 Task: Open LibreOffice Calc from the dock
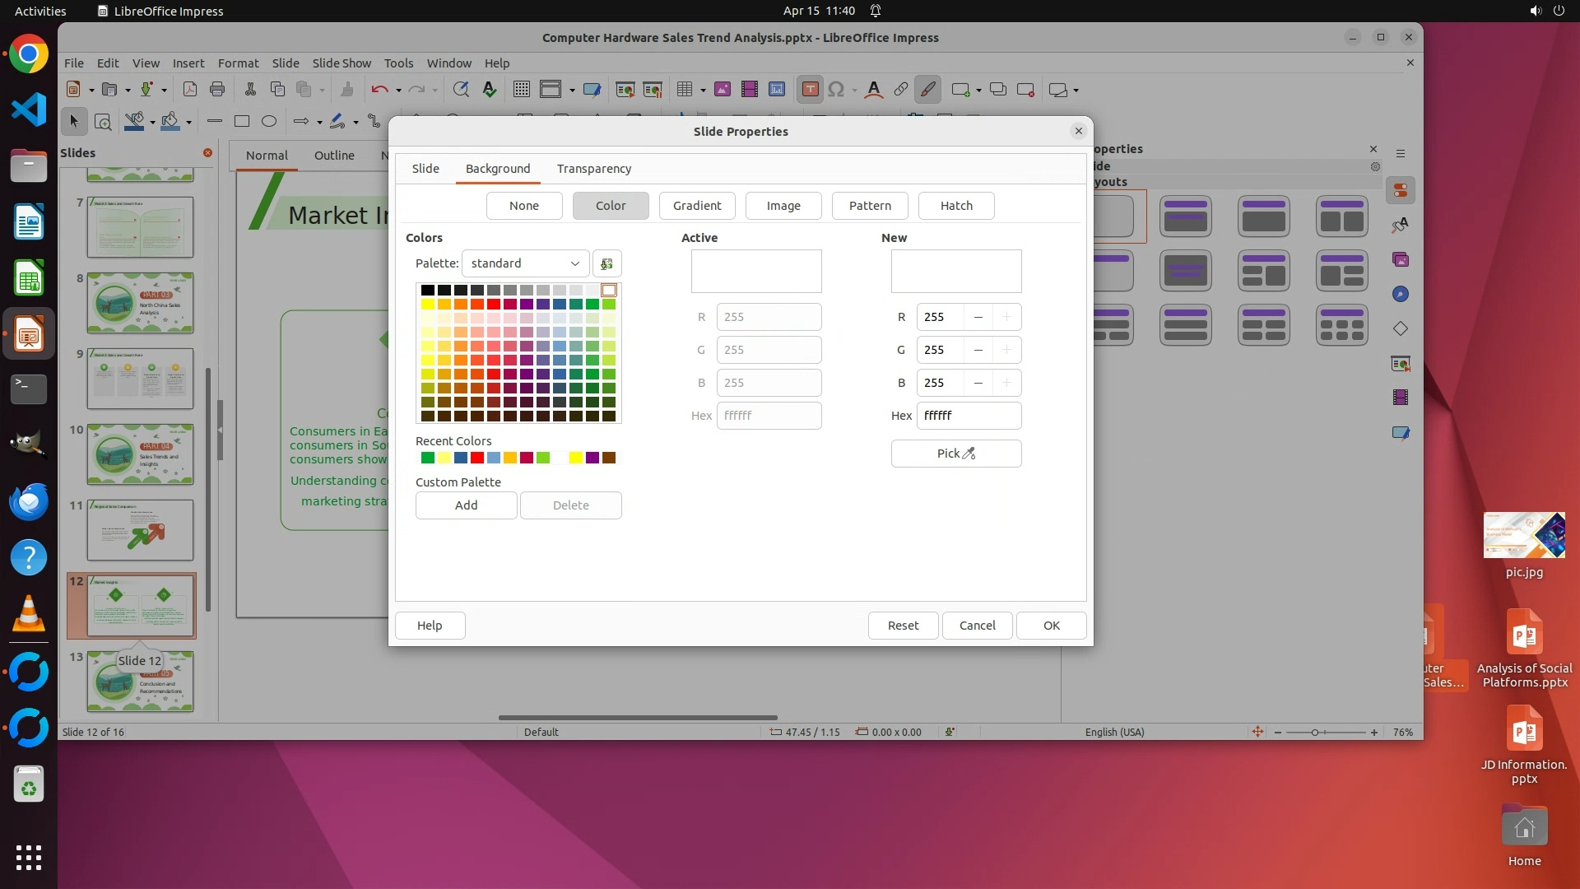29,279
